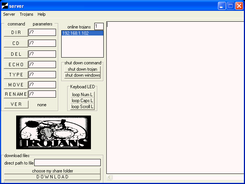
Task: Click the server app icon in title bar
Action: tap(5, 6)
